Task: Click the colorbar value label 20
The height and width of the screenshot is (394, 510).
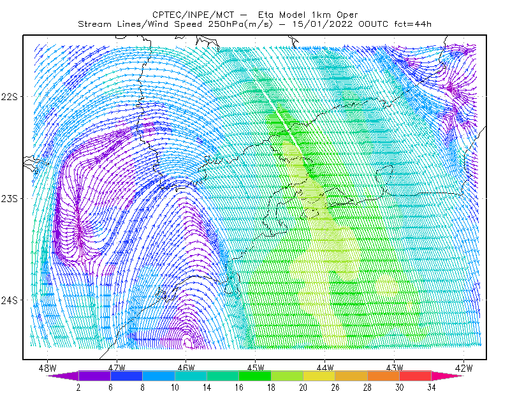Action: [x=303, y=388]
